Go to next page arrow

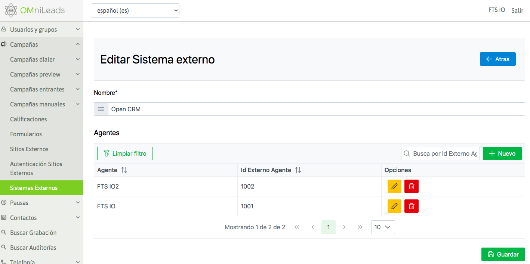click(x=344, y=227)
